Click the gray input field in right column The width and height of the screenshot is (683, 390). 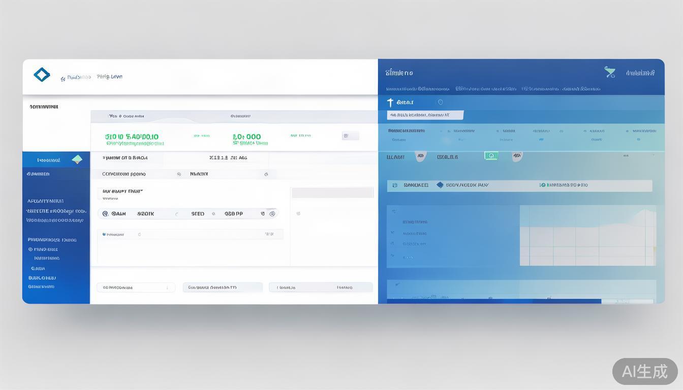pyautogui.click(x=332, y=192)
